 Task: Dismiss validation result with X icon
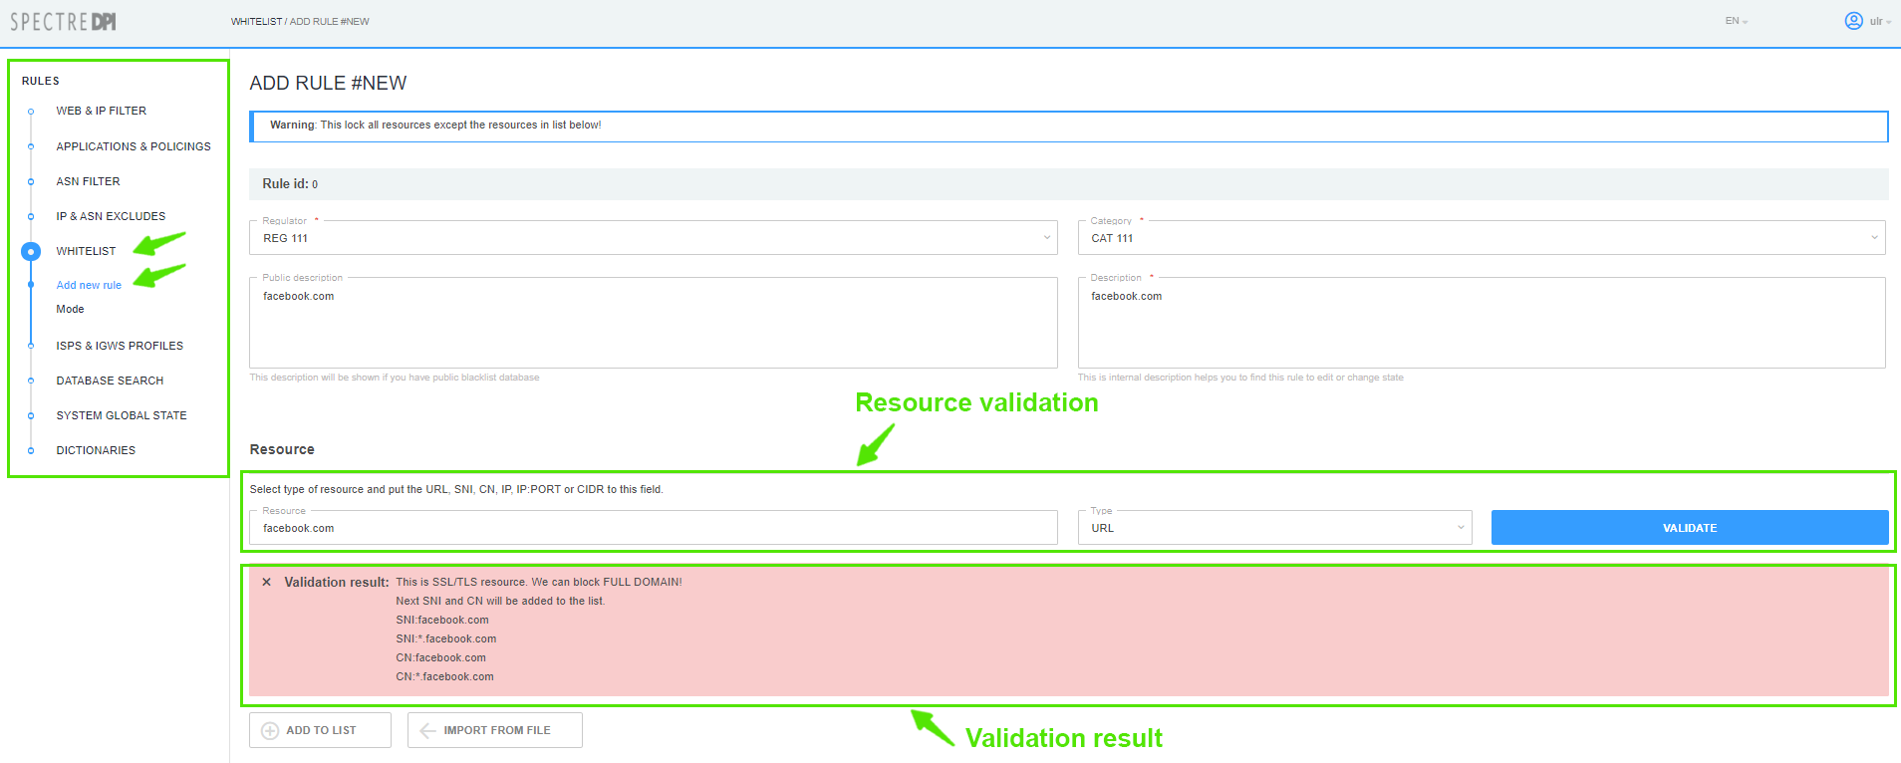pyautogui.click(x=266, y=583)
